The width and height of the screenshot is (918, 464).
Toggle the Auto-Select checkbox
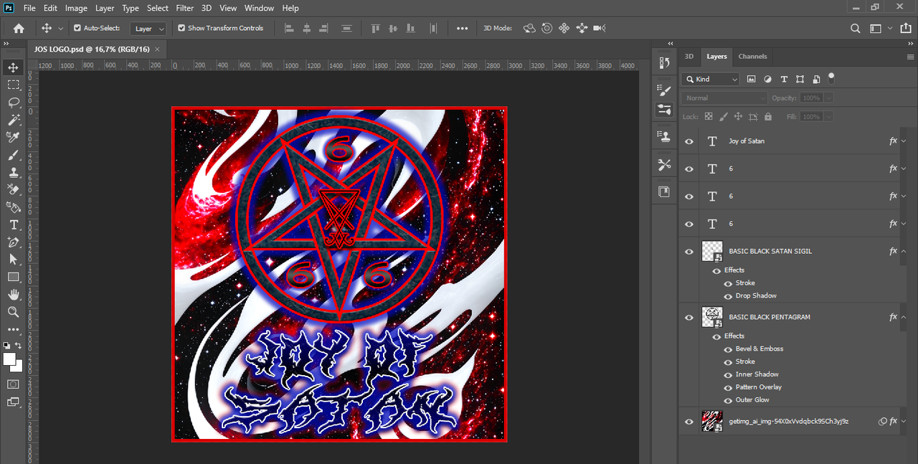(77, 28)
